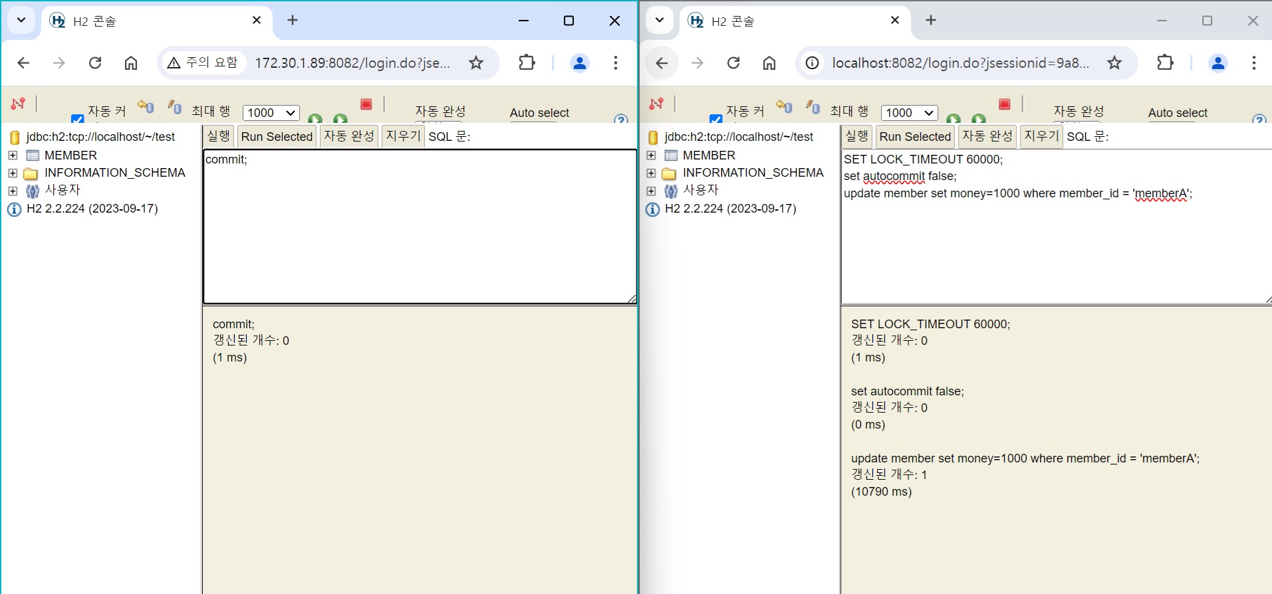Bookmark the localhost page with the star icon
Viewport: 1272px width, 594px height.
[x=1114, y=62]
